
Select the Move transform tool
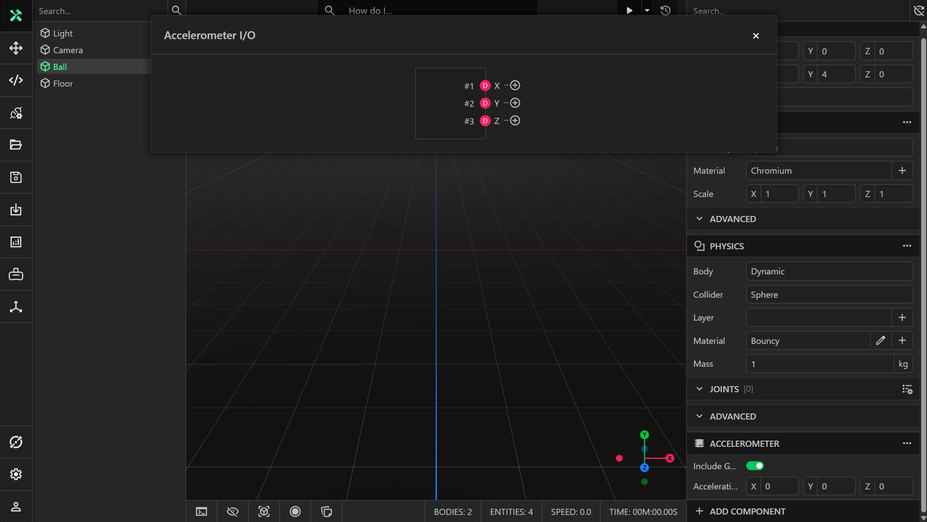[x=16, y=48]
